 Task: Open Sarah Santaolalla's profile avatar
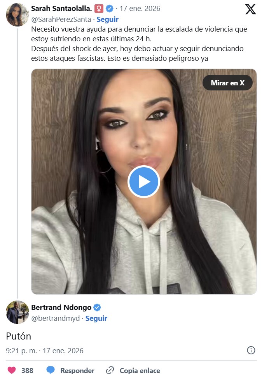coord(17,14)
